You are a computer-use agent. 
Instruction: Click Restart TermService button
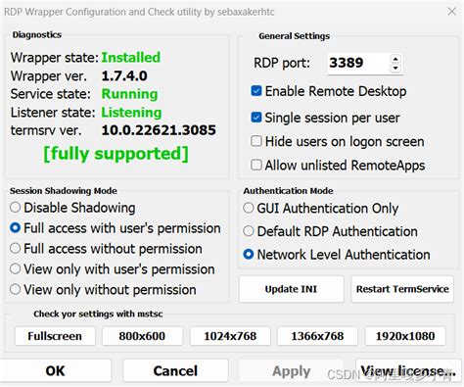click(x=402, y=289)
